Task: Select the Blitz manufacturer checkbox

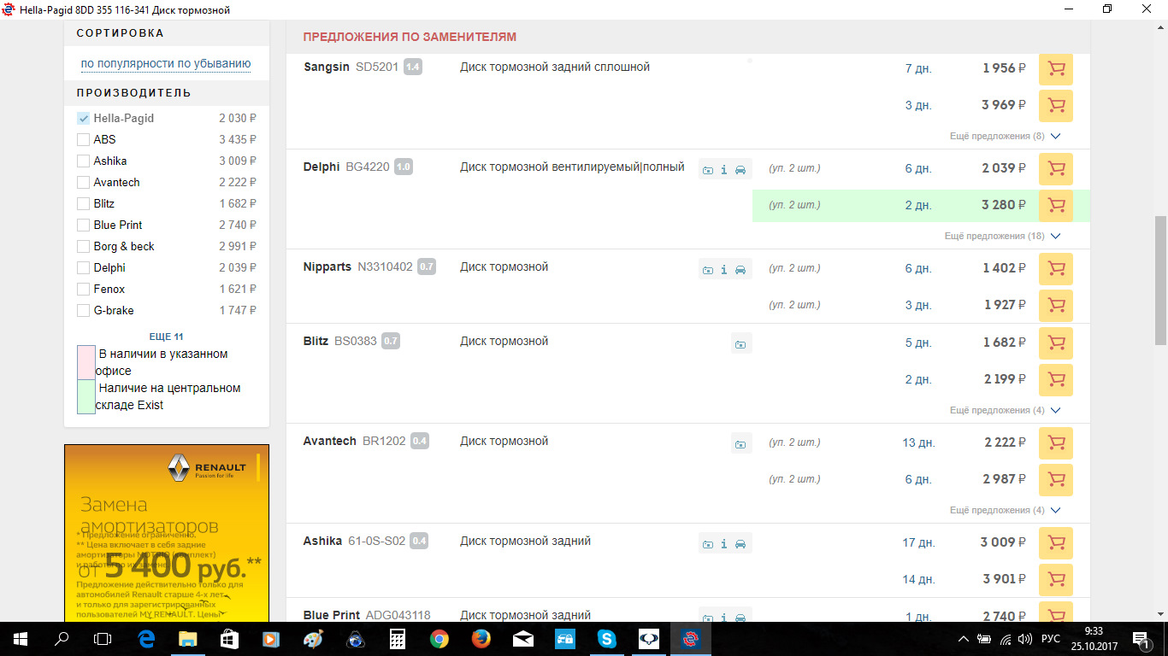Action: click(83, 204)
